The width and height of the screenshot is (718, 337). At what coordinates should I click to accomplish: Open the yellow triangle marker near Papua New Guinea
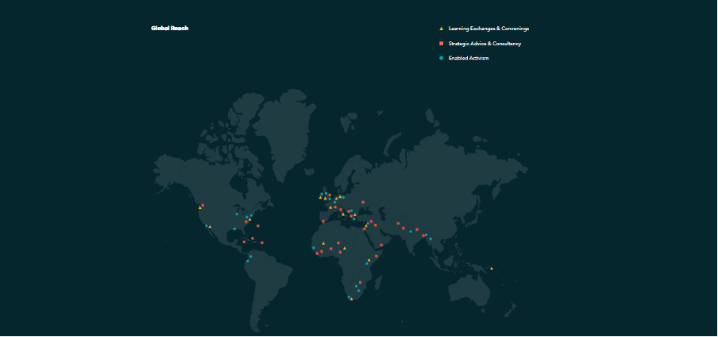pos(492,269)
